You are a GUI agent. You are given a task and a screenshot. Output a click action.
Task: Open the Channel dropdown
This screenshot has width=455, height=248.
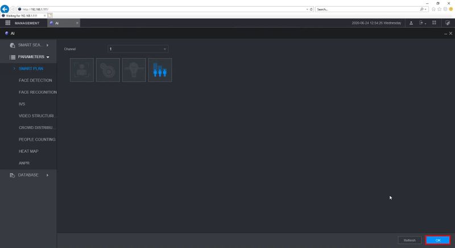[138, 49]
